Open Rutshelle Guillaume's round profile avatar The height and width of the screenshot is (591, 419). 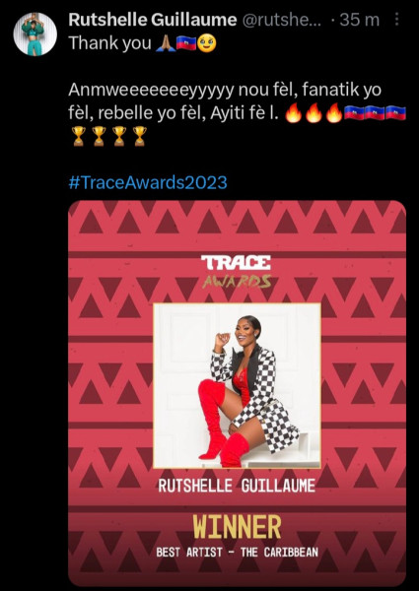[x=35, y=34]
